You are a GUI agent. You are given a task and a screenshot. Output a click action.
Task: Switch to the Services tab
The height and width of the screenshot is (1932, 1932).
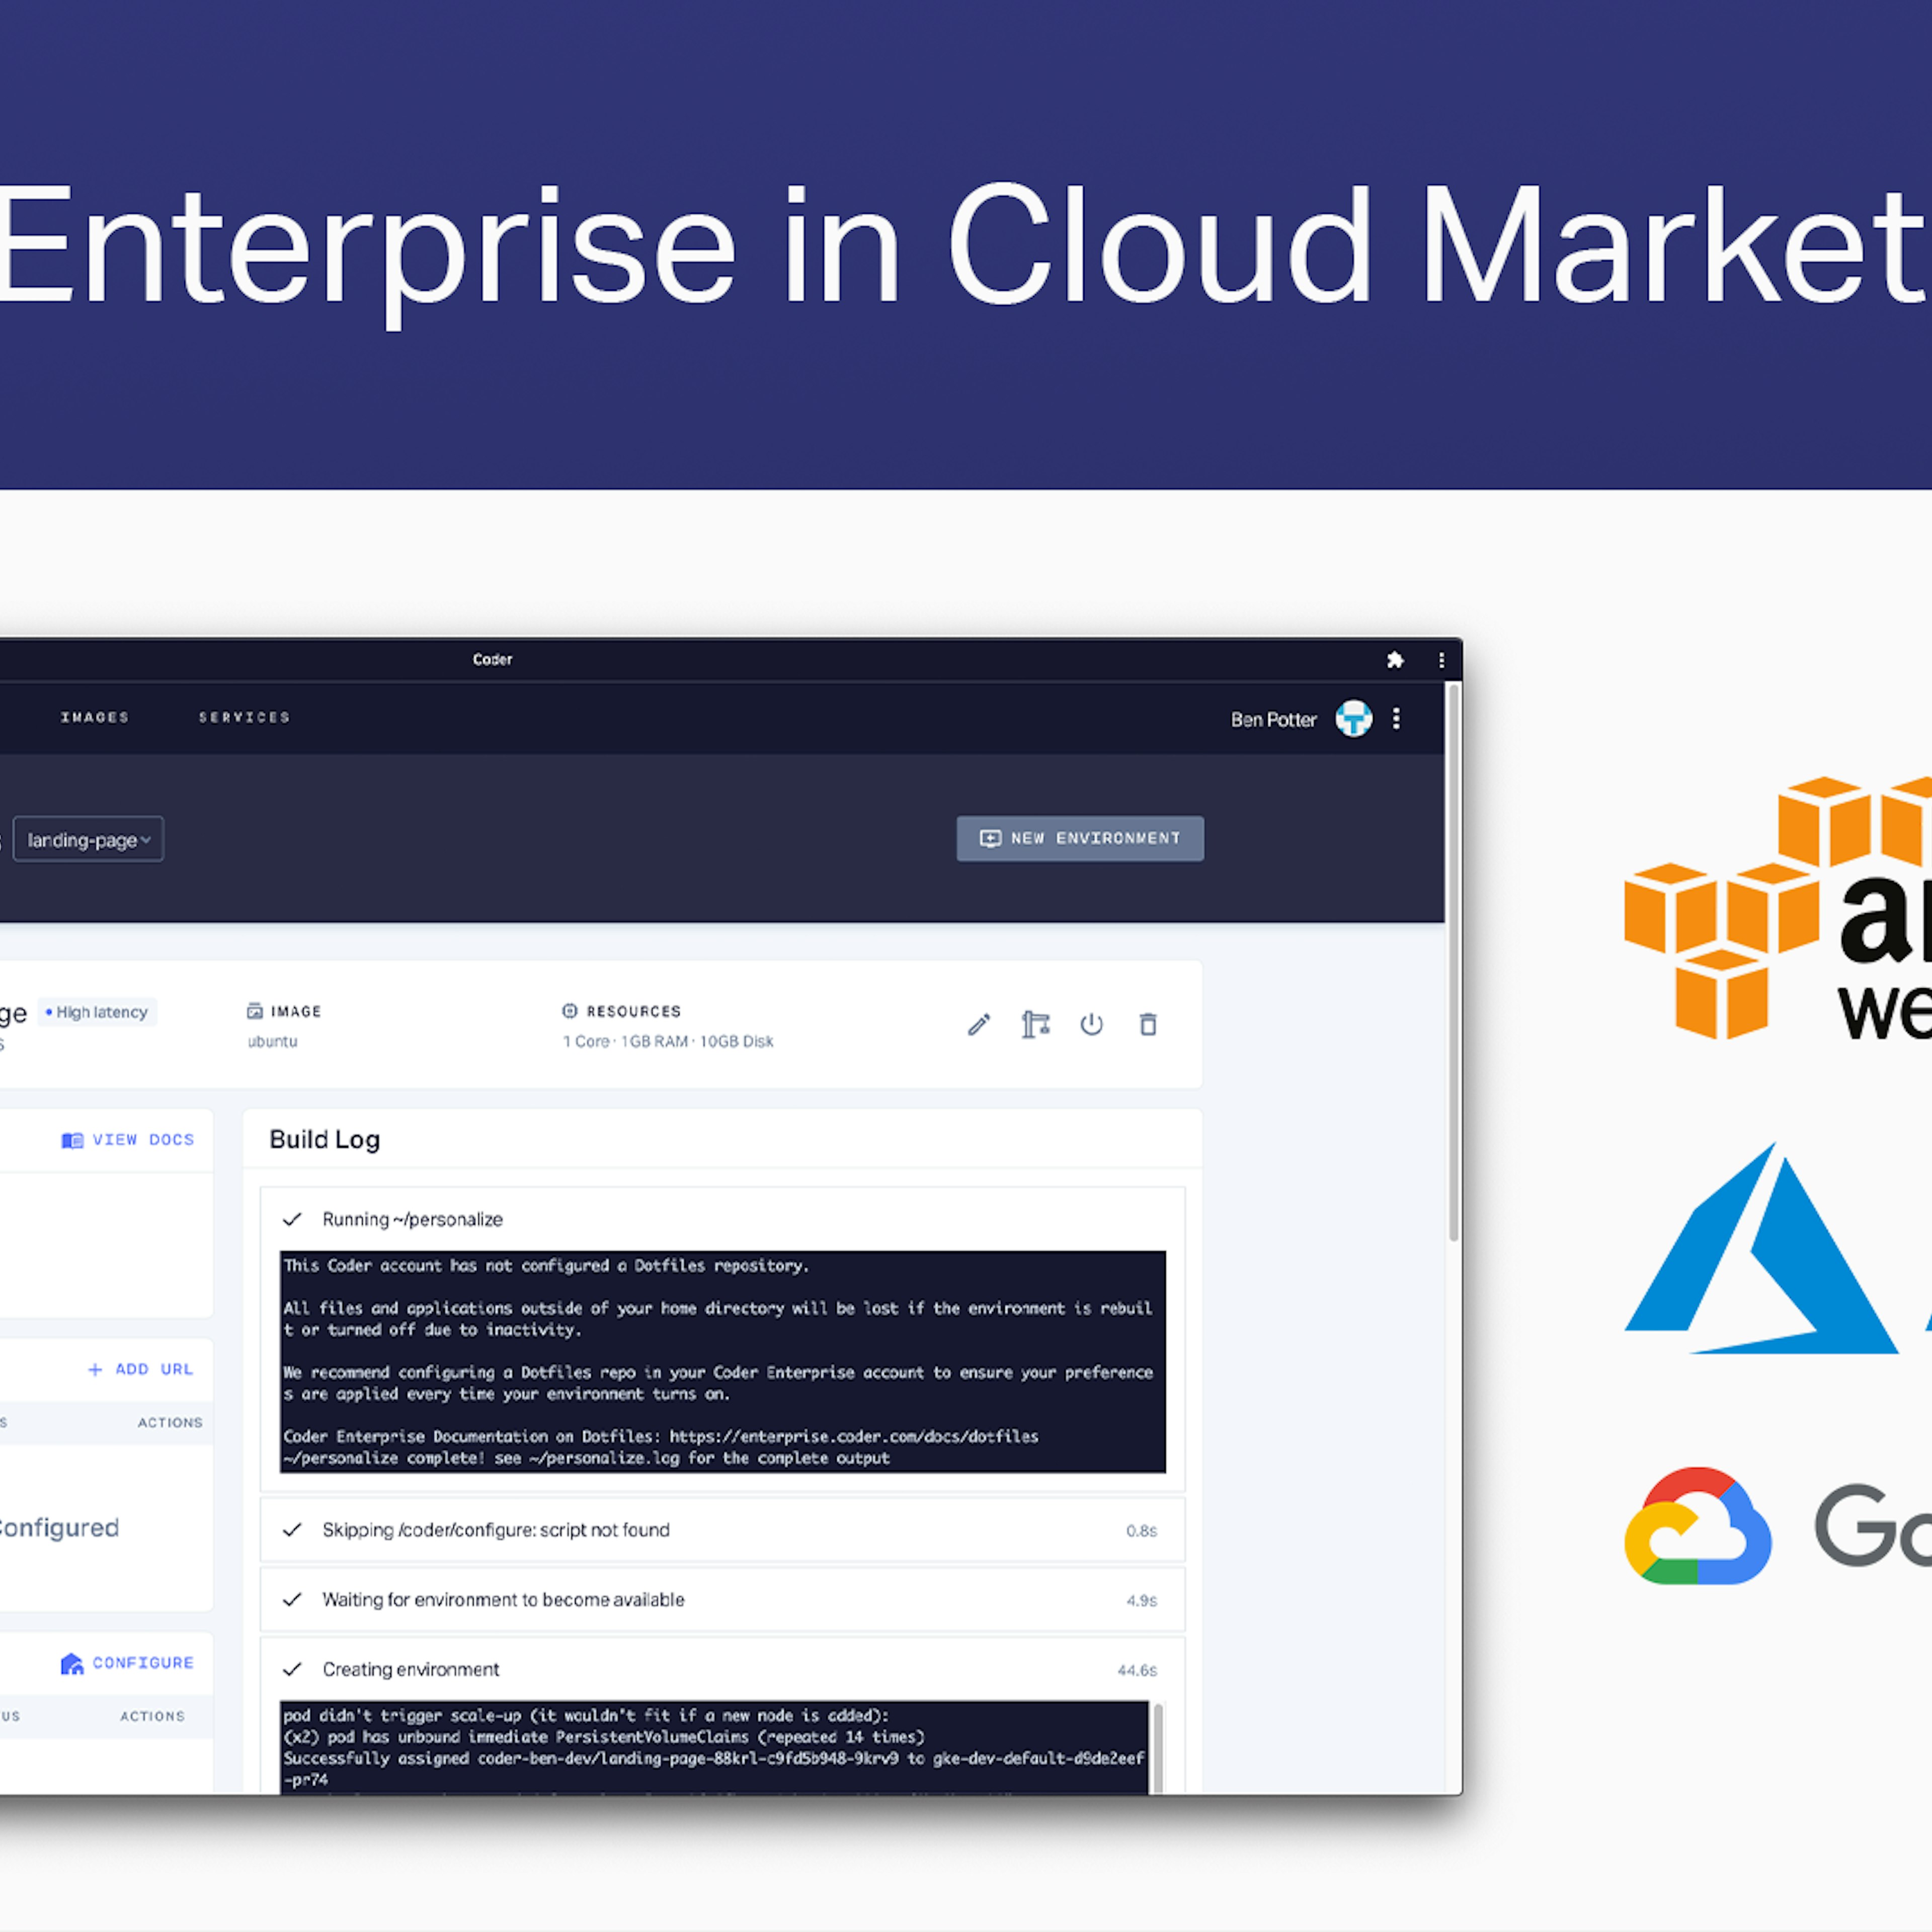pyautogui.click(x=244, y=718)
